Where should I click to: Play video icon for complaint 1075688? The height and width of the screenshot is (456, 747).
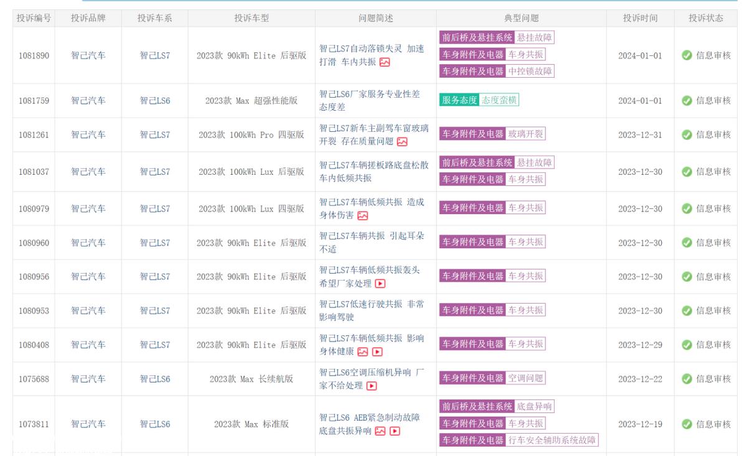[x=372, y=386]
